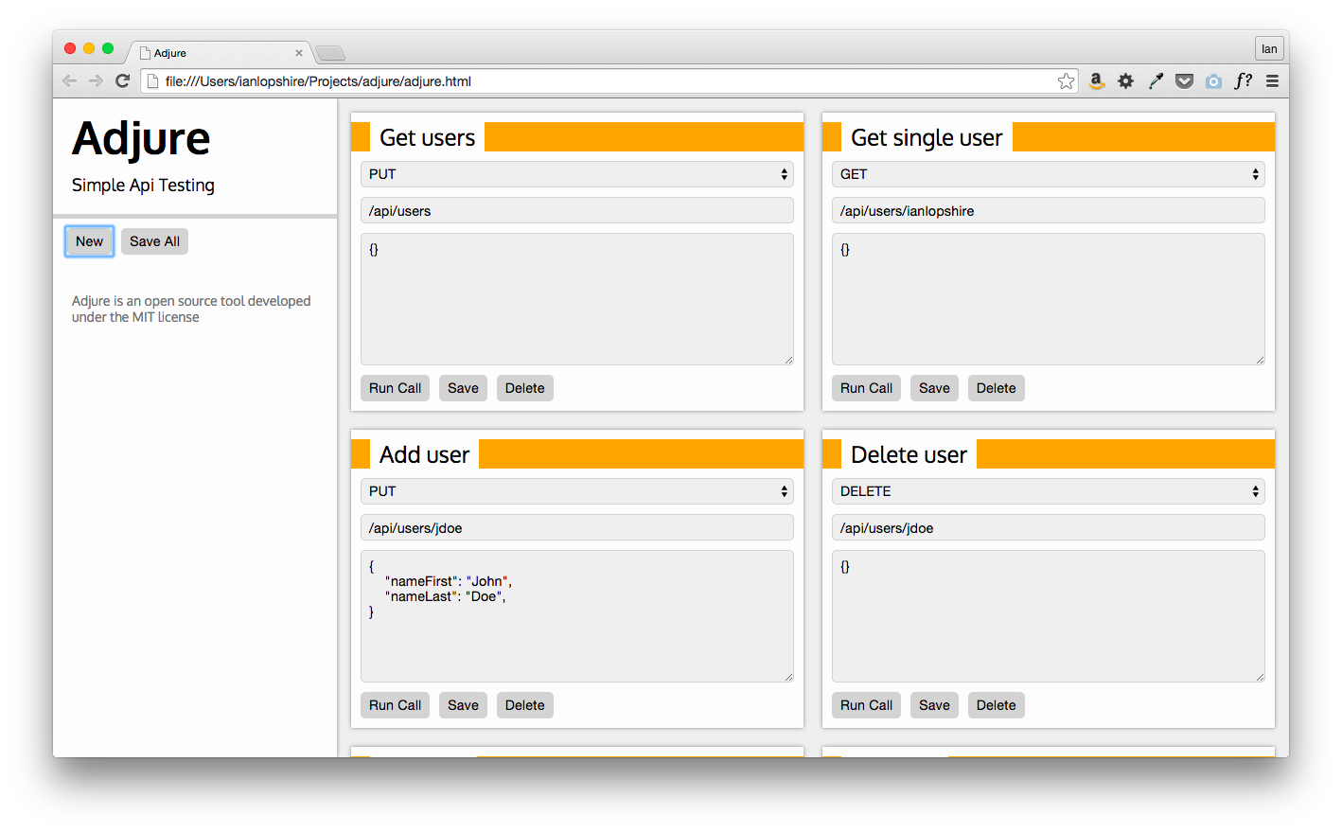
Task: Open the Amazon extension
Action: (x=1096, y=80)
